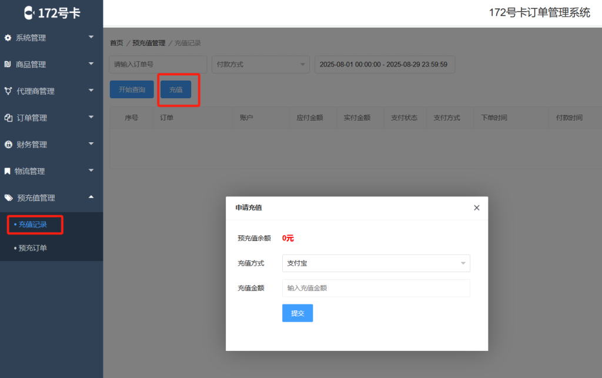Click the 商品管理 icon in sidebar
This screenshot has width=602, height=378.
[8, 64]
